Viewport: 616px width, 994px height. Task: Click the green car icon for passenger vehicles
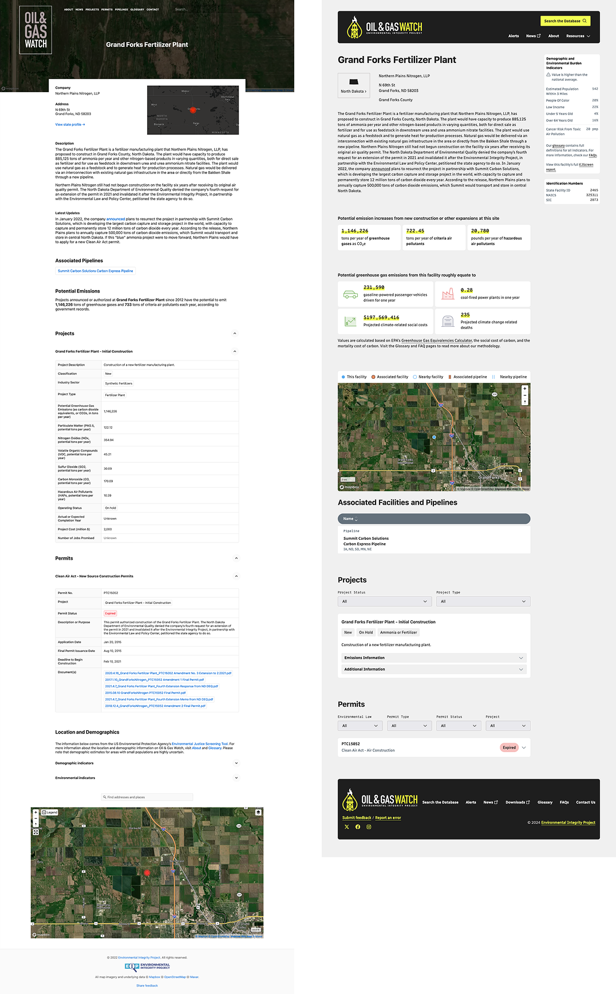click(350, 294)
